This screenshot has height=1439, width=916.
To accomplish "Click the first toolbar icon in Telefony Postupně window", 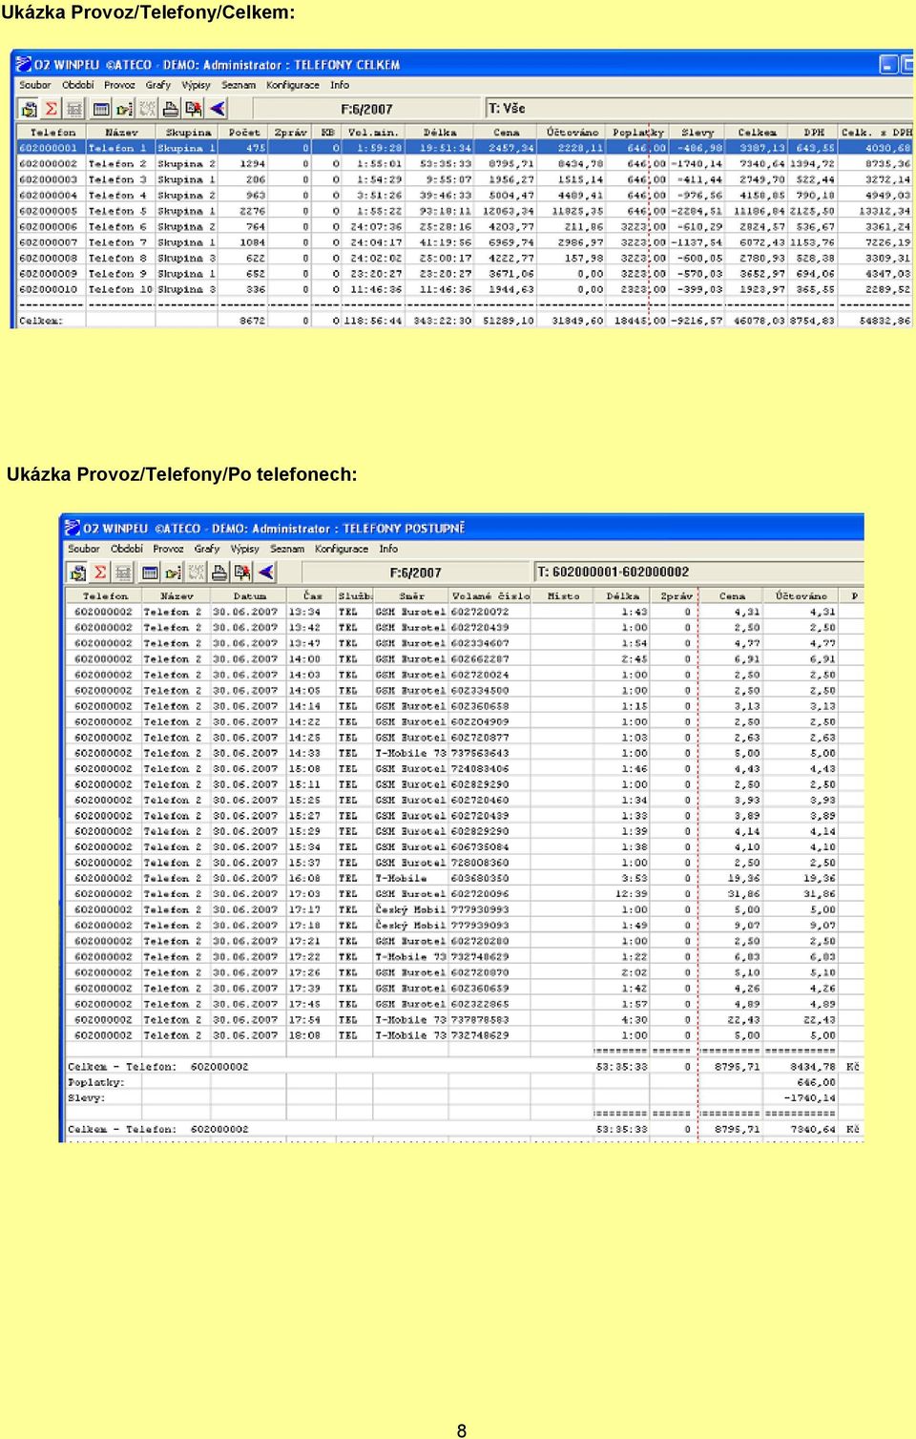I will (x=77, y=573).
